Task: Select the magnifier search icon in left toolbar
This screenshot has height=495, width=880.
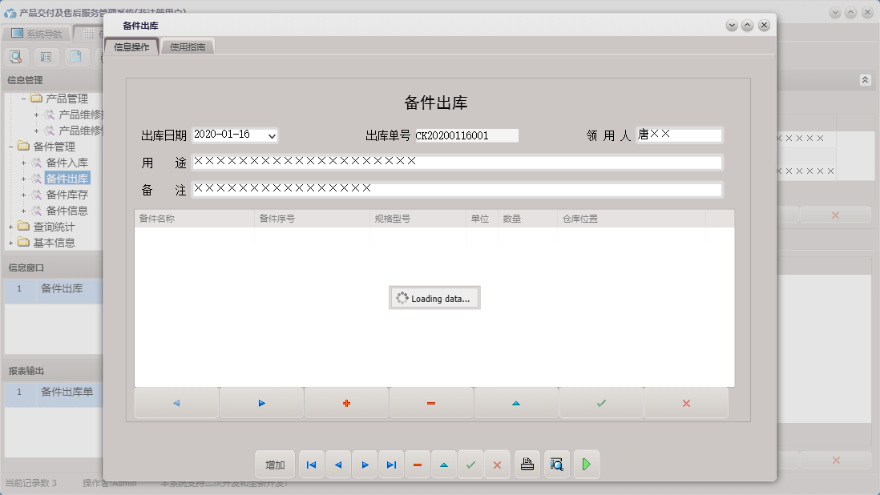Action: coord(16,57)
